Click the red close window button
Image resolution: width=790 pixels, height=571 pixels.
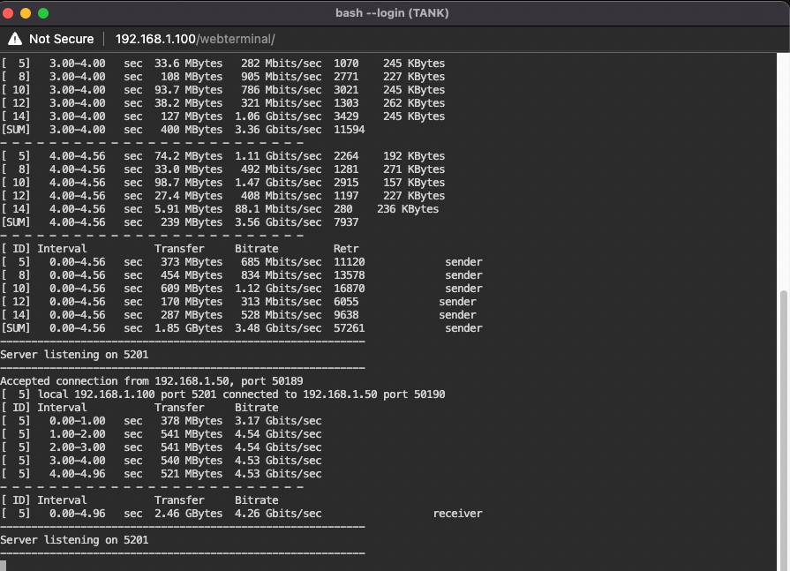coord(8,13)
